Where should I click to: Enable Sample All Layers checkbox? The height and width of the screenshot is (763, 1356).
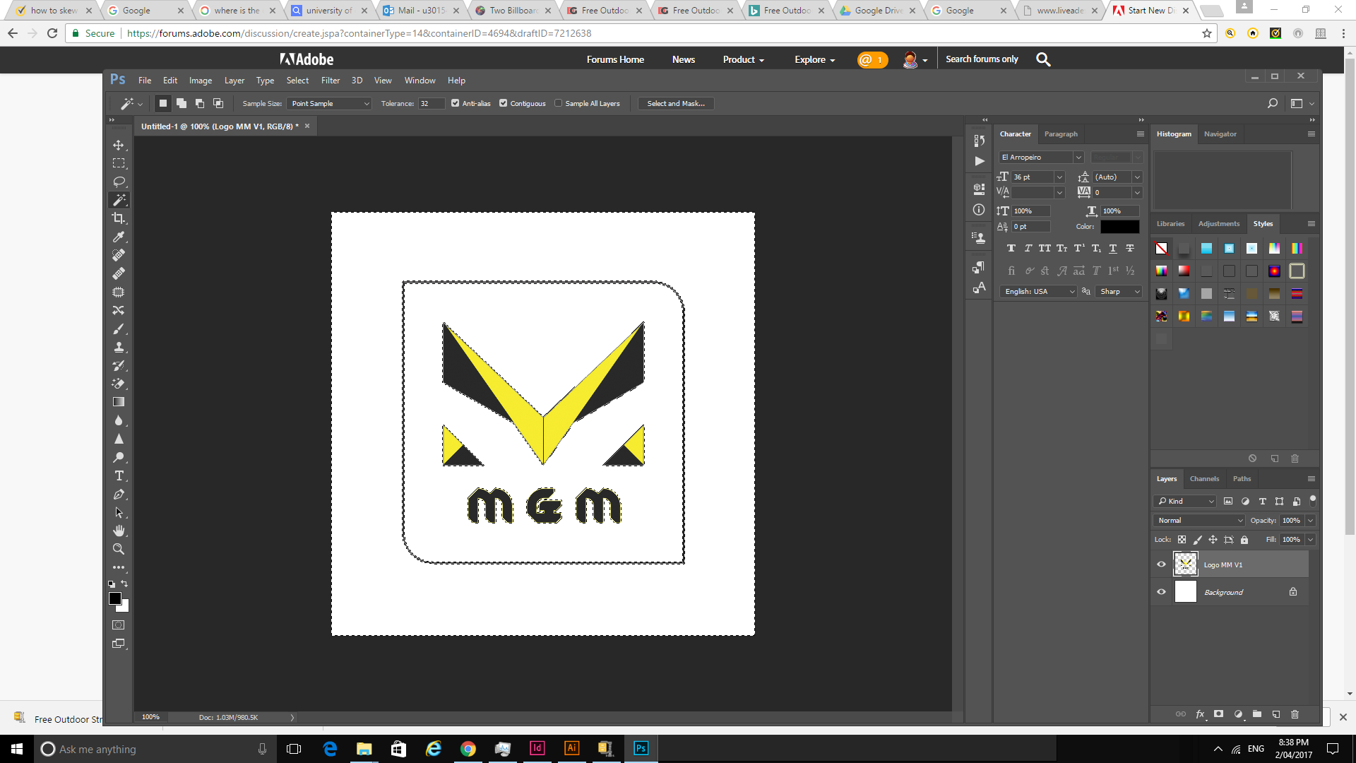tap(559, 103)
